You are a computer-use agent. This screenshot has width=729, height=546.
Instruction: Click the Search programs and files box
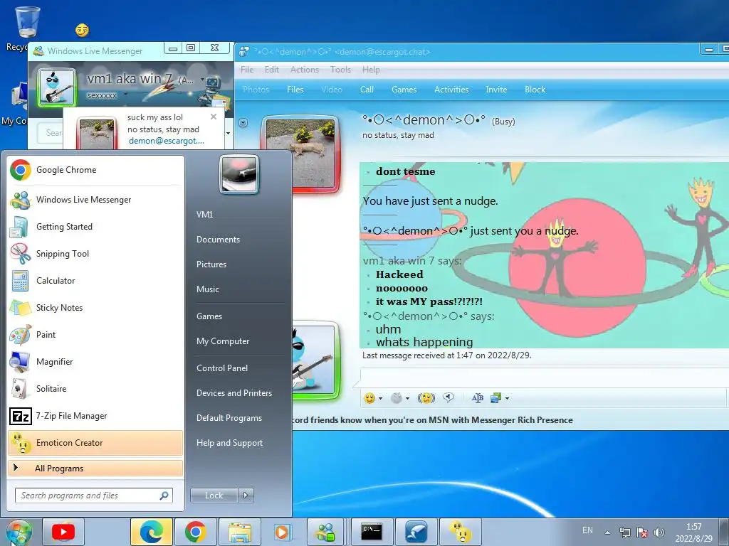tap(93, 496)
